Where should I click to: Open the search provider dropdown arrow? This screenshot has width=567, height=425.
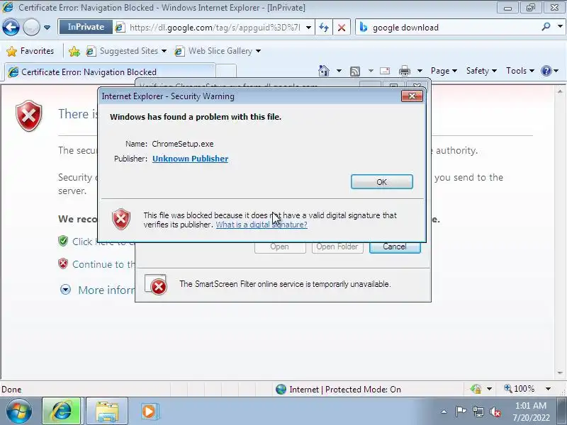pos(560,27)
